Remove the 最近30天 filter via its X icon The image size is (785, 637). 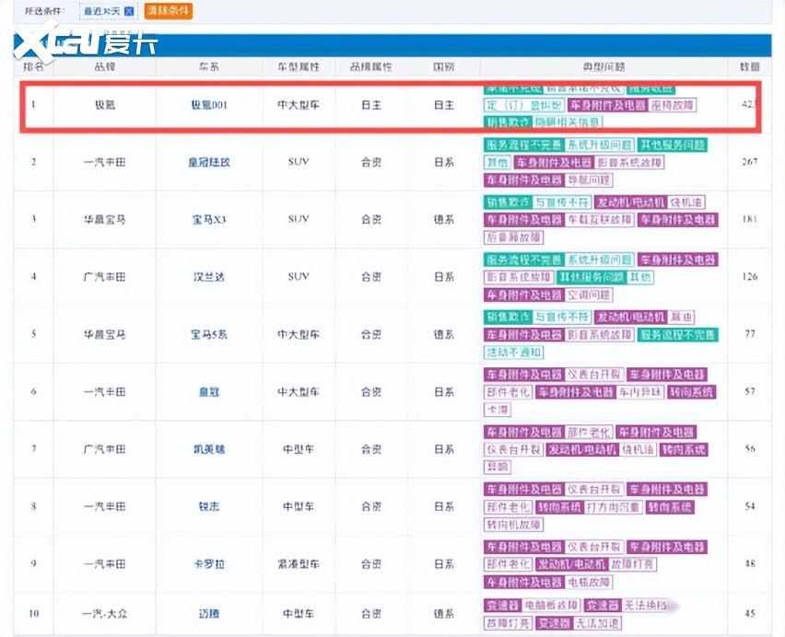[129, 11]
